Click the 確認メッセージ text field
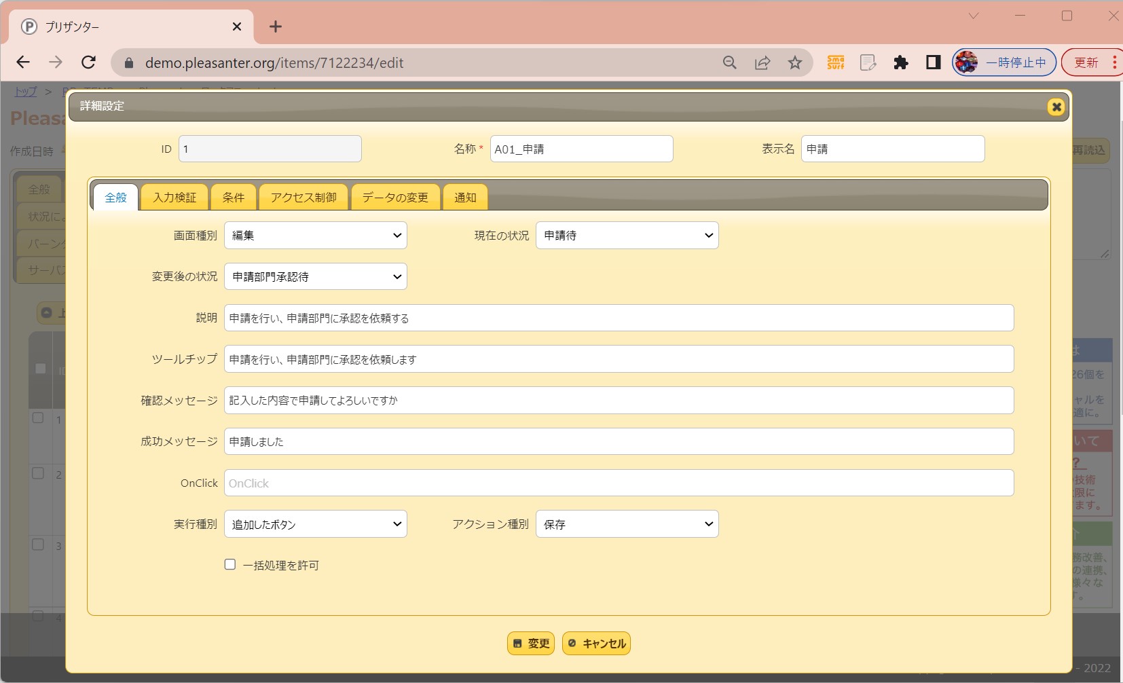The image size is (1123, 683). 619,401
